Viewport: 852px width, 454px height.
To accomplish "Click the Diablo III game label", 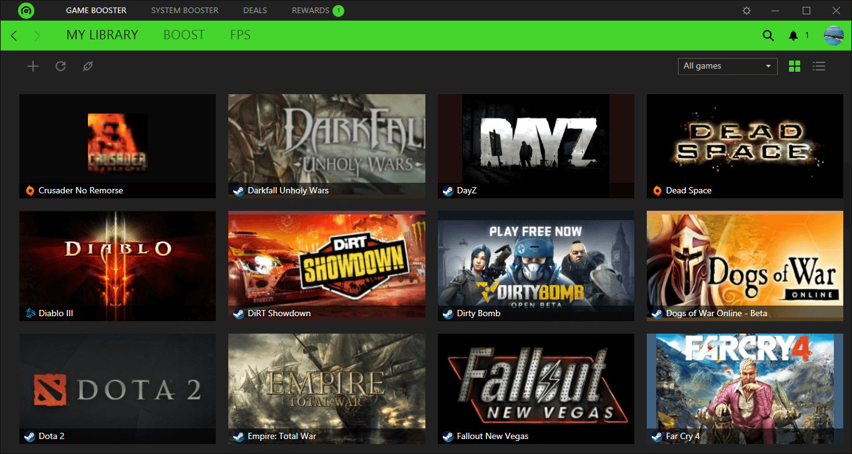I will [x=56, y=313].
